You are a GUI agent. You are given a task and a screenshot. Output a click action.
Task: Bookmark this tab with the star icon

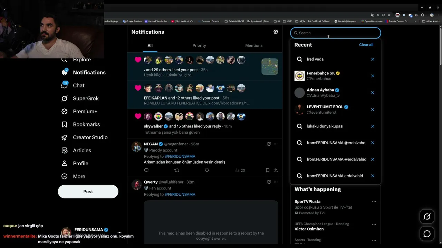(x=389, y=15)
